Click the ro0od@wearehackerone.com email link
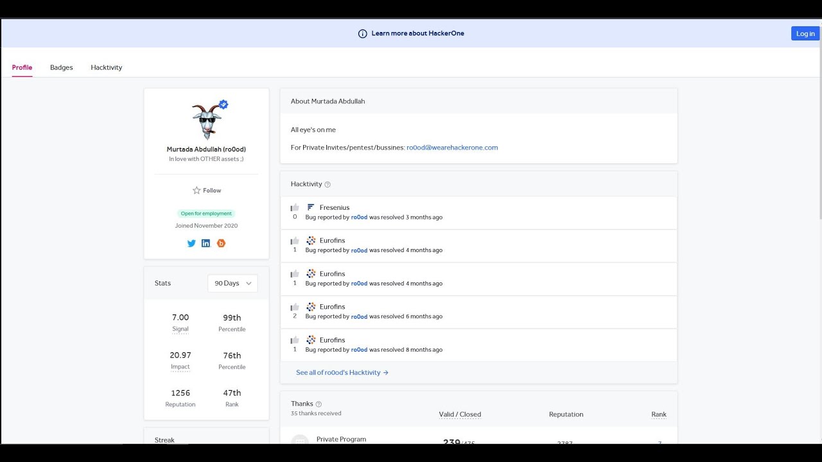Image resolution: width=822 pixels, height=462 pixels. 452,148
